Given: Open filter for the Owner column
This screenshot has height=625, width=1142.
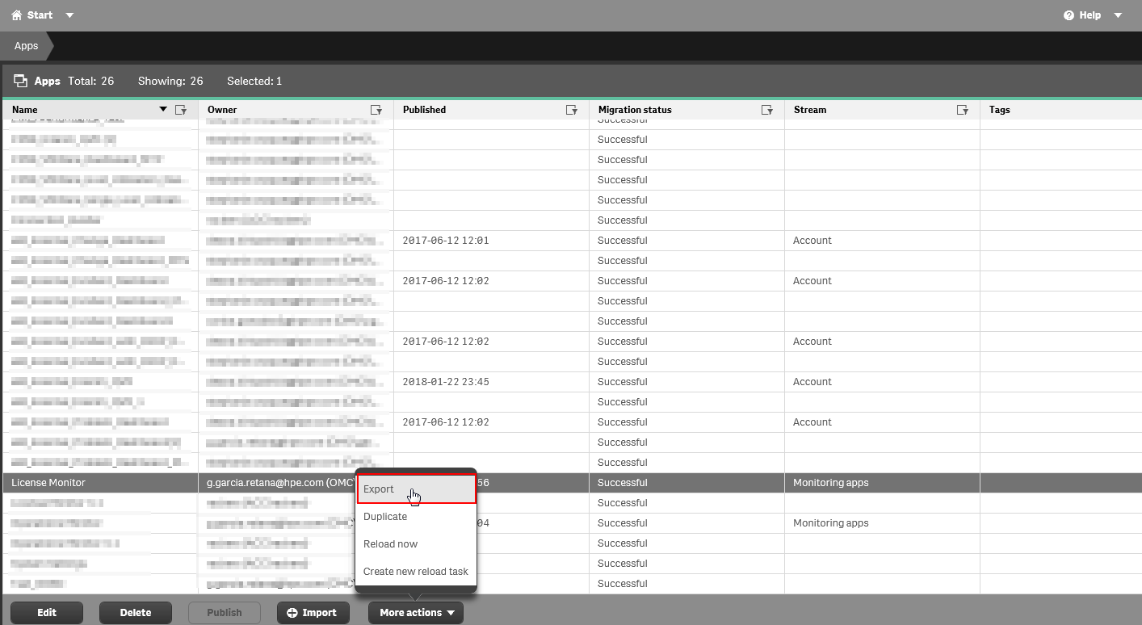Looking at the screenshot, I should tap(376, 110).
